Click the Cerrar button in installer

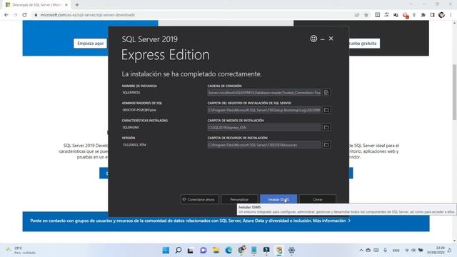click(x=317, y=200)
